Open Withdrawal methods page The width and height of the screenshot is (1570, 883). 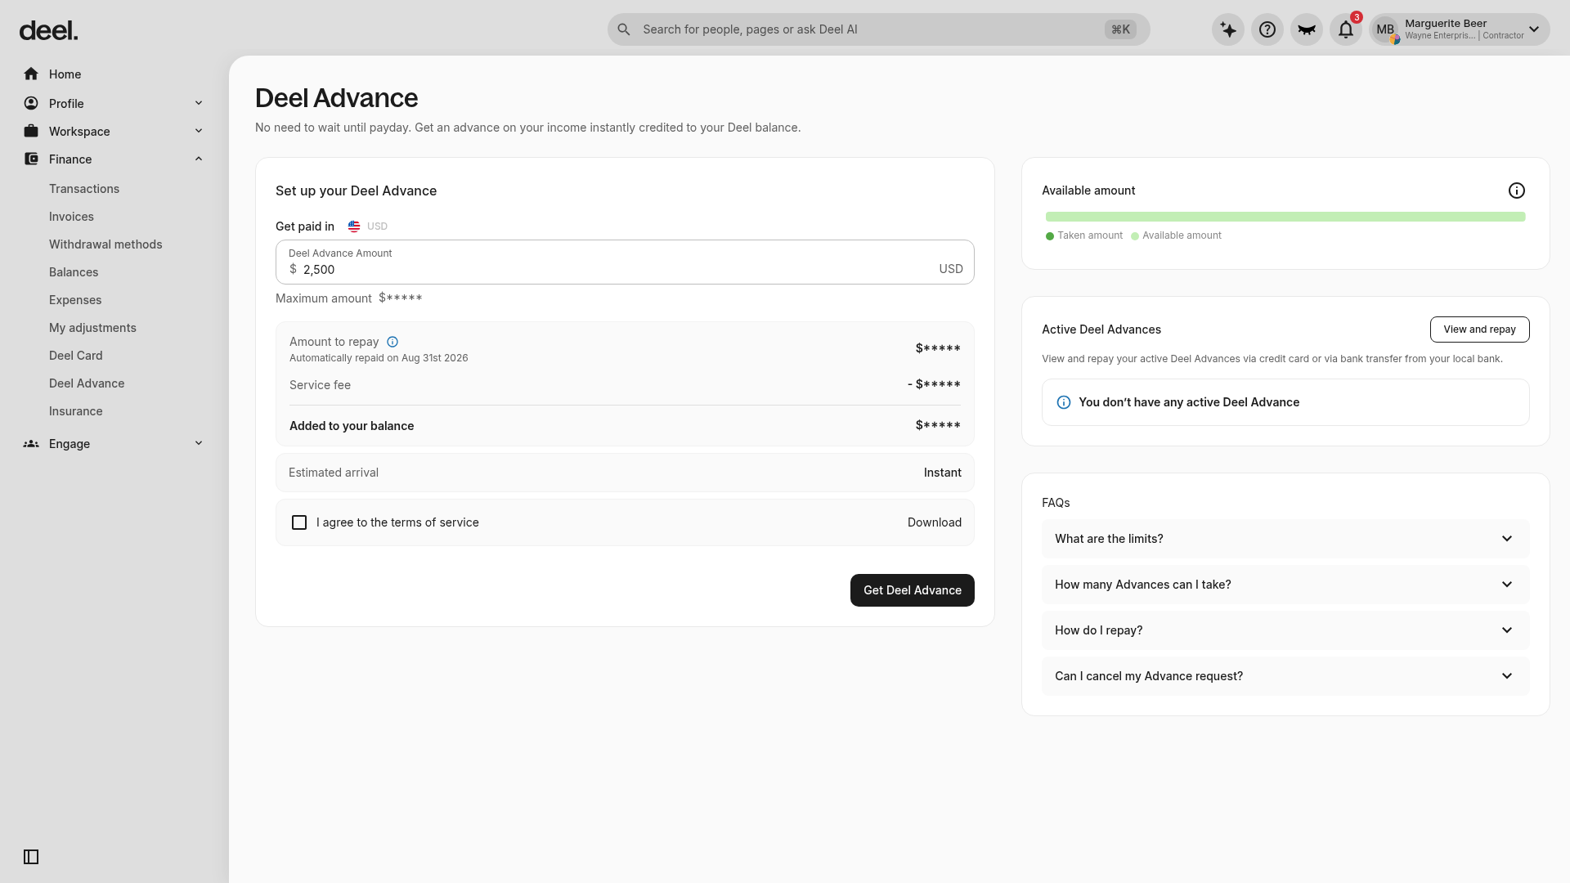tap(105, 244)
